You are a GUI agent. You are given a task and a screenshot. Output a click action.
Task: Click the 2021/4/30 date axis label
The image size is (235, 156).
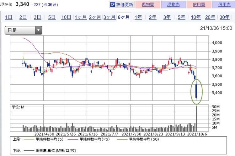[x=44, y=134]
